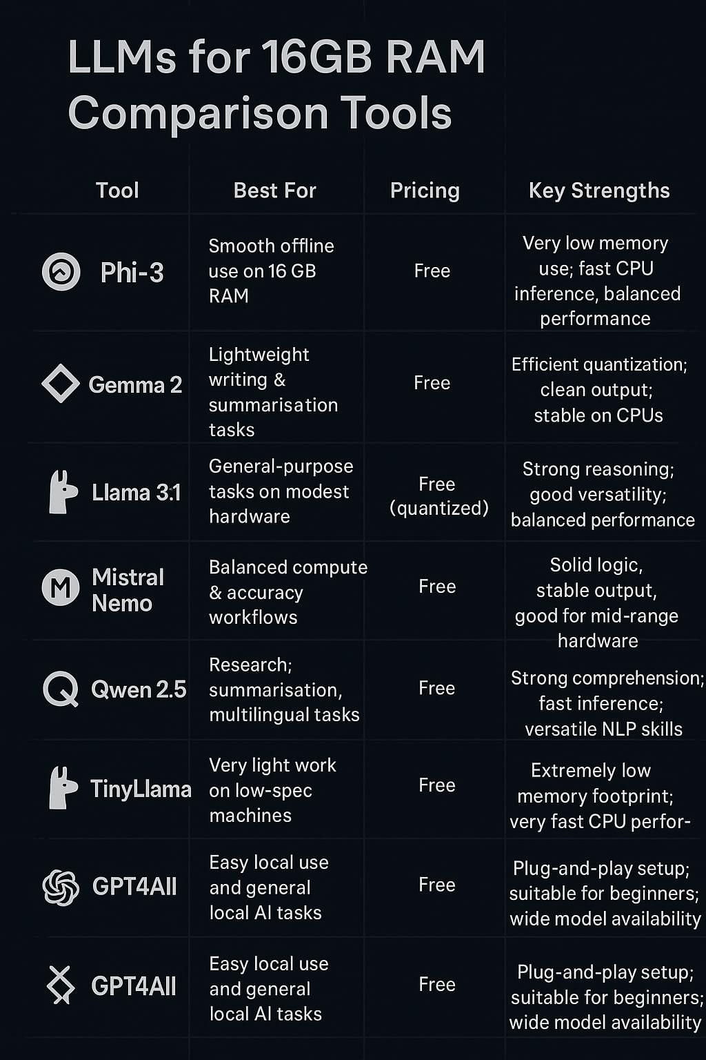This screenshot has width=706, height=1060.
Task: Select the Best For column header
Action: click(275, 190)
